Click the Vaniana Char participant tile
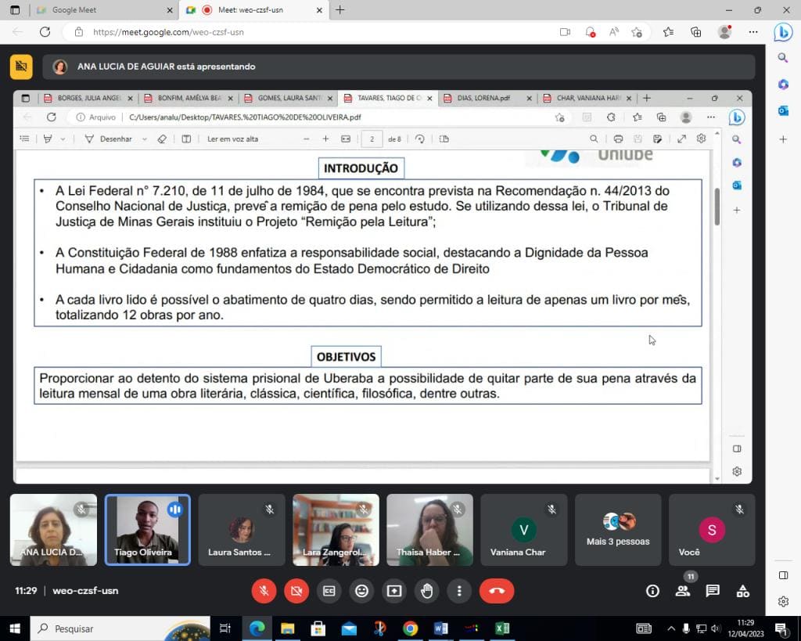 523,530
